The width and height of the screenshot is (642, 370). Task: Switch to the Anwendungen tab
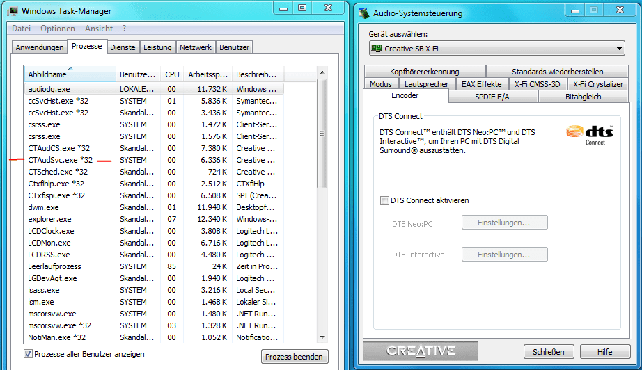coord(40,47)
